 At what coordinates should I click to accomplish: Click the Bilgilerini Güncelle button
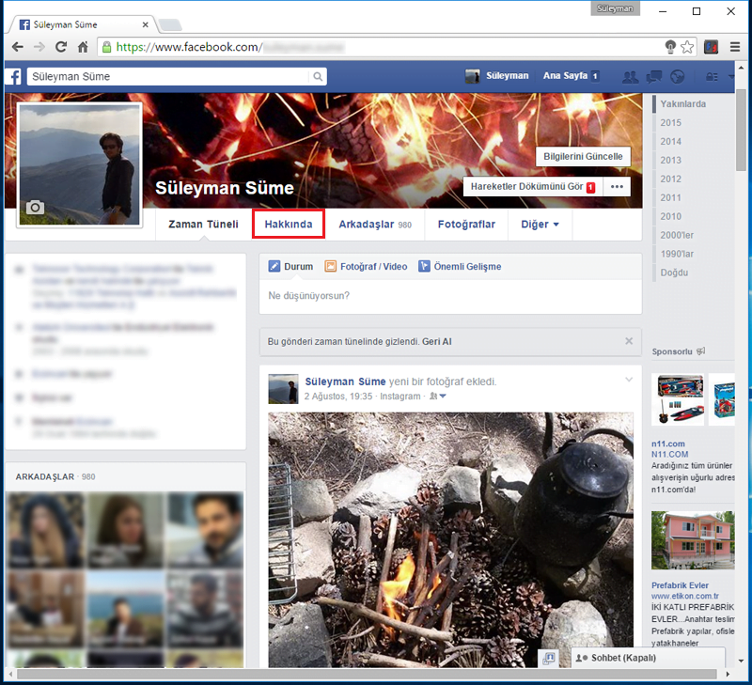coord(583,156)
